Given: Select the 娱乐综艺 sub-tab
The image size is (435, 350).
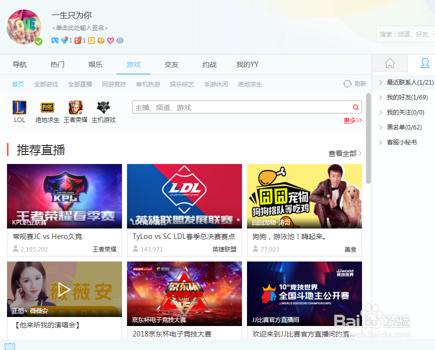Looking at the screenshot, I should [182, 84].
